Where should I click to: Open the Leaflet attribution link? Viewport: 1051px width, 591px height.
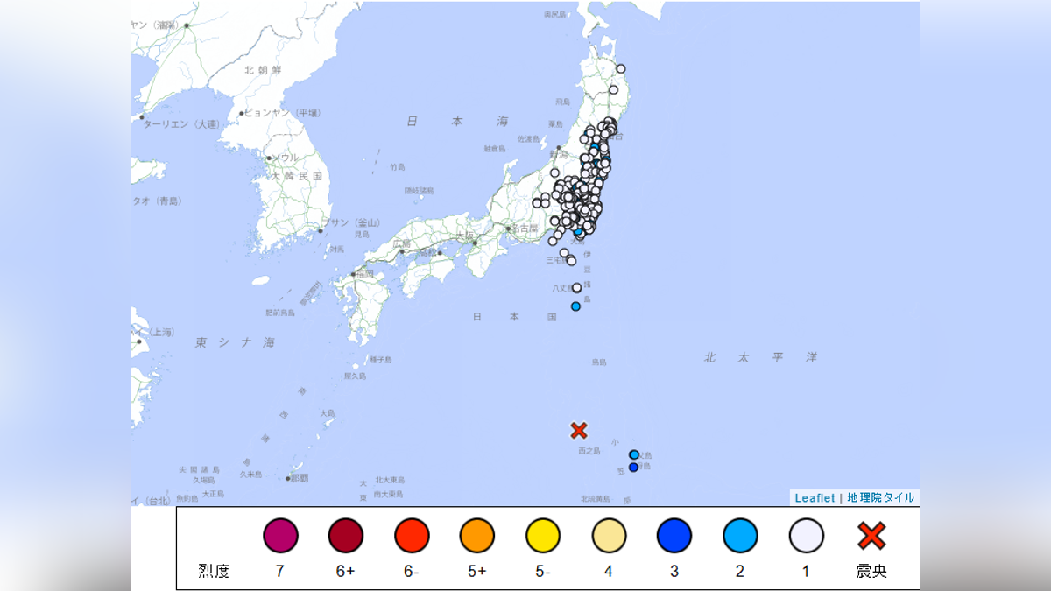815,497
